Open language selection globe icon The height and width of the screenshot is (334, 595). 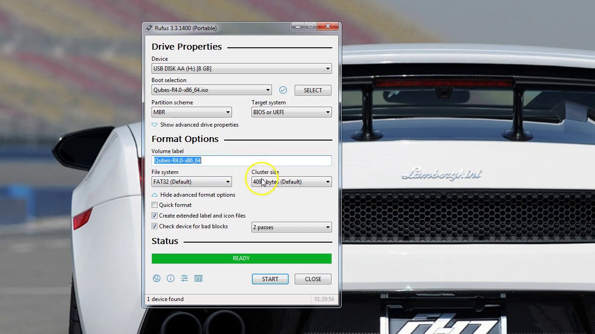[157, 278]
